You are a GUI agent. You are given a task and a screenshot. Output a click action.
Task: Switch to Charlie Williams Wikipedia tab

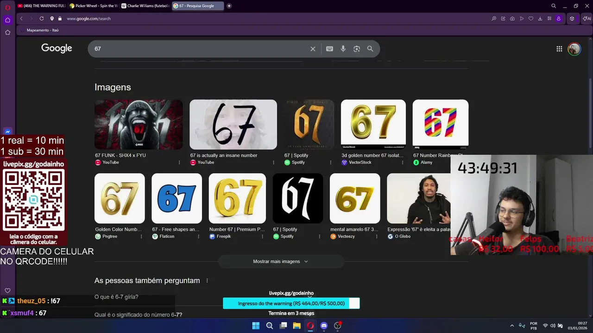tap(145, 6)
